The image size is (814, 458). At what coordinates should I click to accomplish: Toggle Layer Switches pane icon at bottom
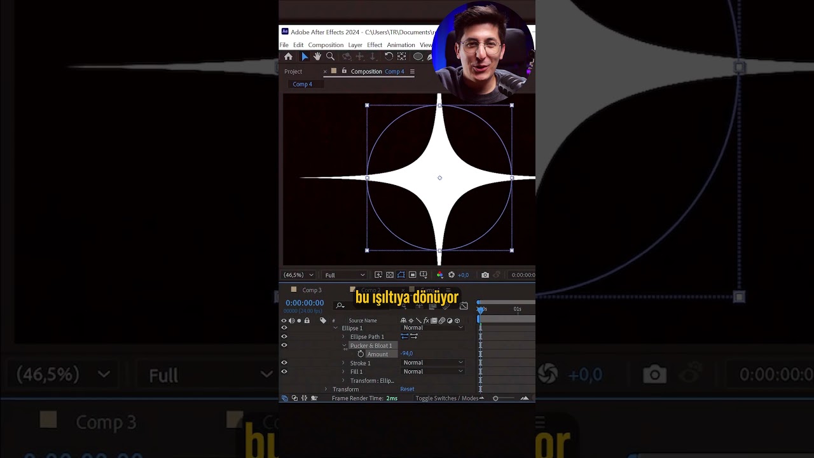[284, 398]
